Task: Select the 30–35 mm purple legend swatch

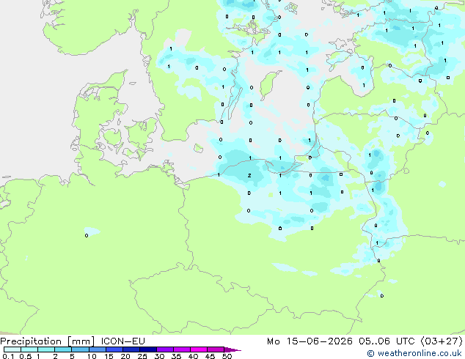Action: point(164,349)
